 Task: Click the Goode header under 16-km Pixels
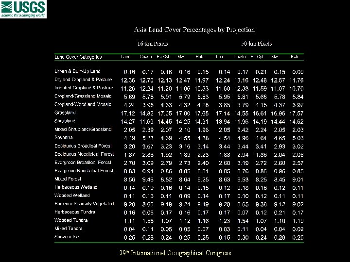point(146,57)
